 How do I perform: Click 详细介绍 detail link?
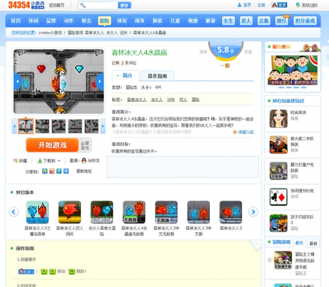pyautogui.click(x=243, y=132)
